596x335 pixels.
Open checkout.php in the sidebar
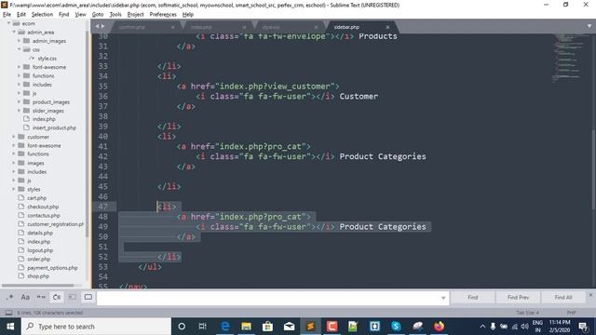[43, 207]
